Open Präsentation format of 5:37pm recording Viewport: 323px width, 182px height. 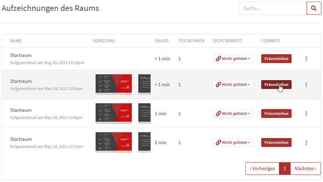click(276, 143)
